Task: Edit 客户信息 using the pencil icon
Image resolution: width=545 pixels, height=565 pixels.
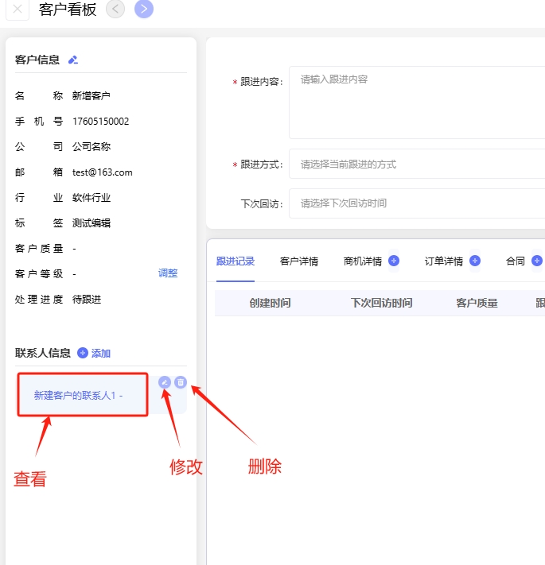Action: click(73, 60)
